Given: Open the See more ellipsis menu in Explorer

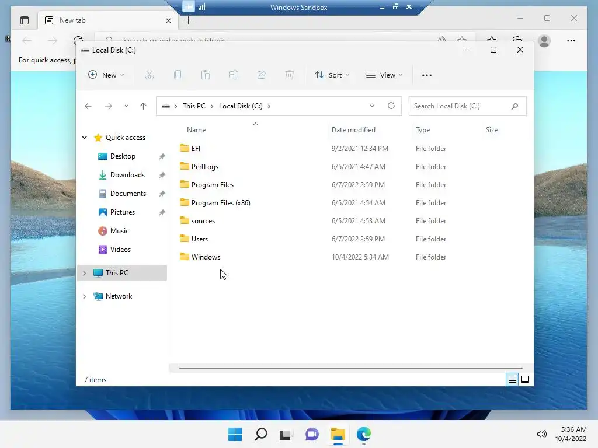Looking at the screenshot, I should click(x=427, y=75).
